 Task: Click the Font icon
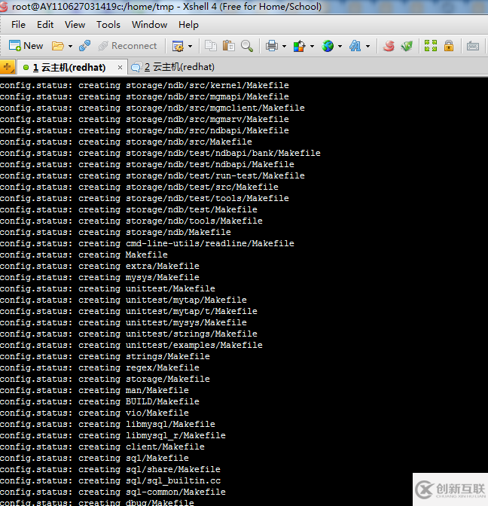point(355,46)
